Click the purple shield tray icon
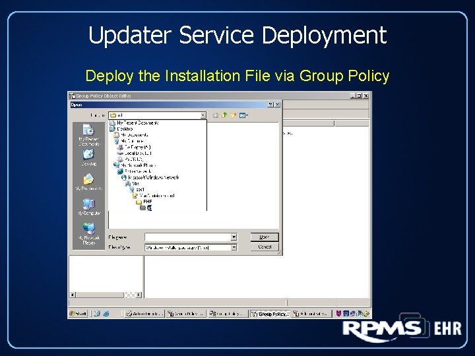Viewport: 475px width, 356px height. (338, 314)
